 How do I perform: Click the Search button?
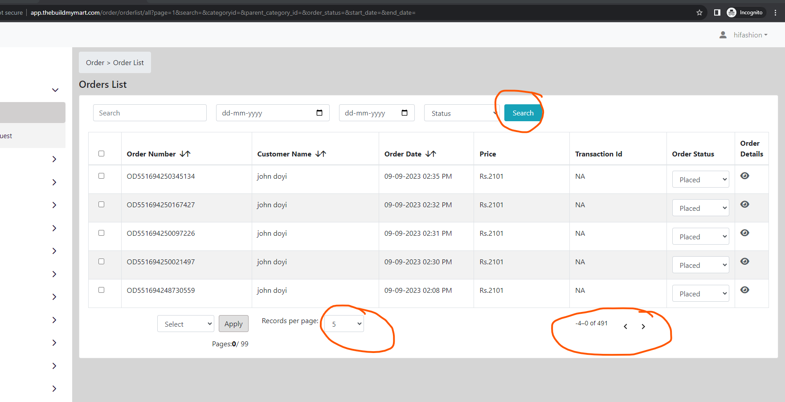tap(523, 113)
